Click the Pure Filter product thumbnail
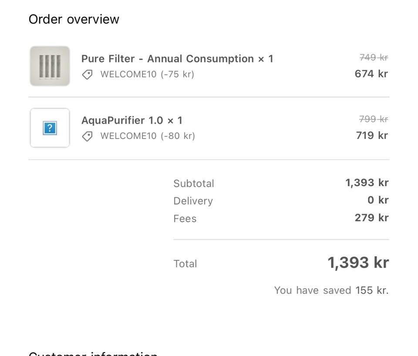Image resolution: width=418 pixels, height=356 pixels. 50,66
